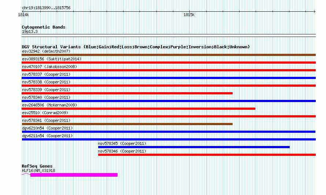Click the 1815k ruler tick label
The height and width of the screenshot is (195, 326).
(x=189, y=15)
